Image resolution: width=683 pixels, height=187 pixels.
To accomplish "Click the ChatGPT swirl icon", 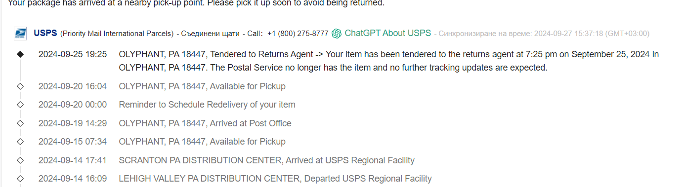I will coord(337,34).
